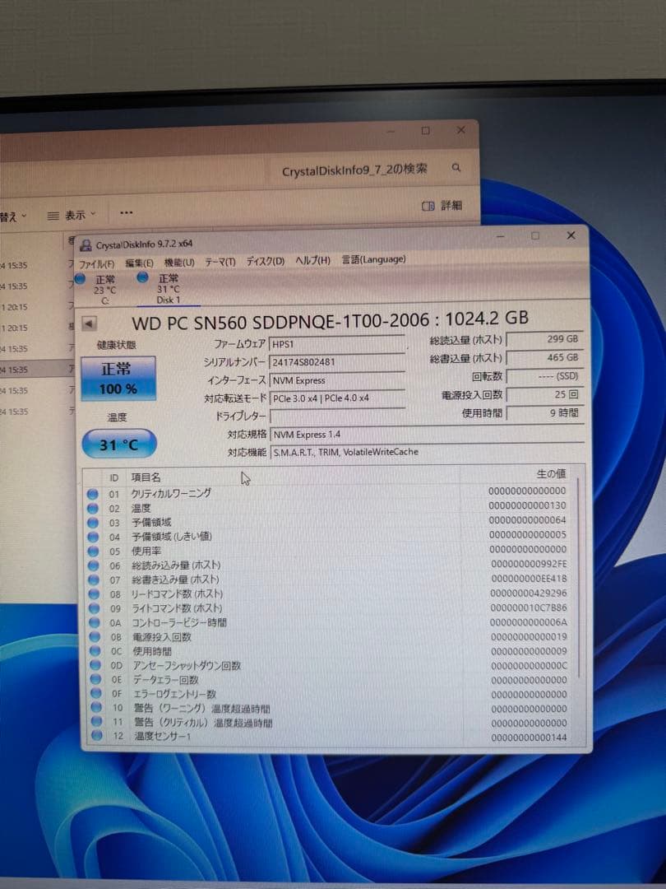The height and width of the screenshot is (889, 666).
Task: Click status icon for row 0B 電源投入回数
Action: [95, 636]
